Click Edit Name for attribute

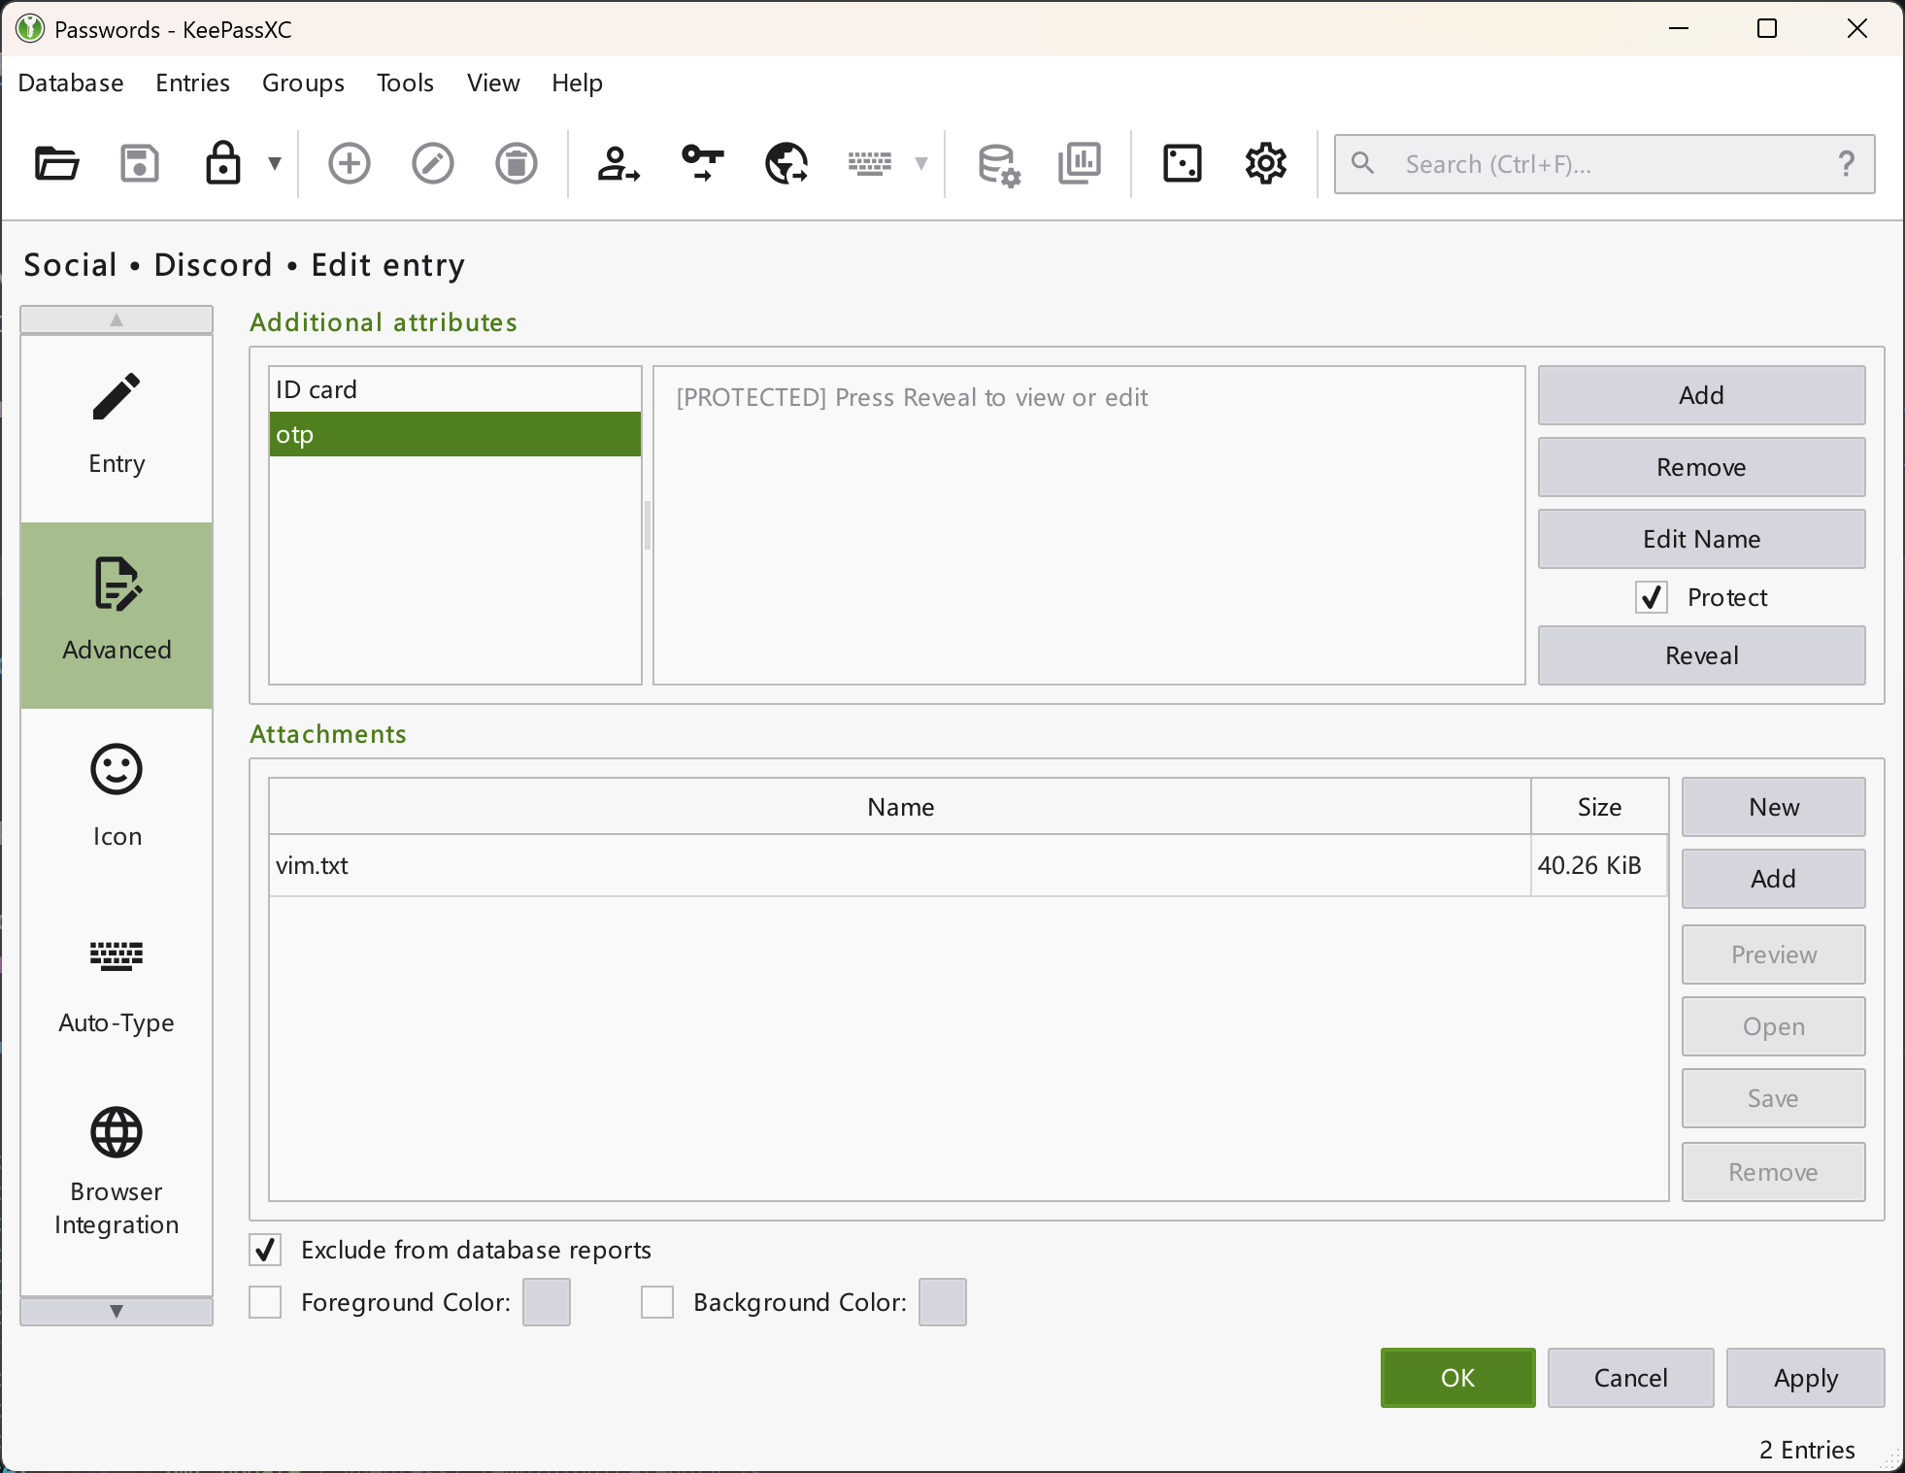click(x=1701, y=539)
